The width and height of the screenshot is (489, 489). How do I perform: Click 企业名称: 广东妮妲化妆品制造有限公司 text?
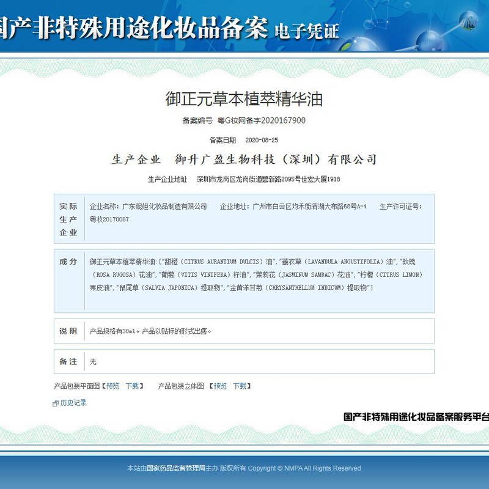click(x=149, y=206)
